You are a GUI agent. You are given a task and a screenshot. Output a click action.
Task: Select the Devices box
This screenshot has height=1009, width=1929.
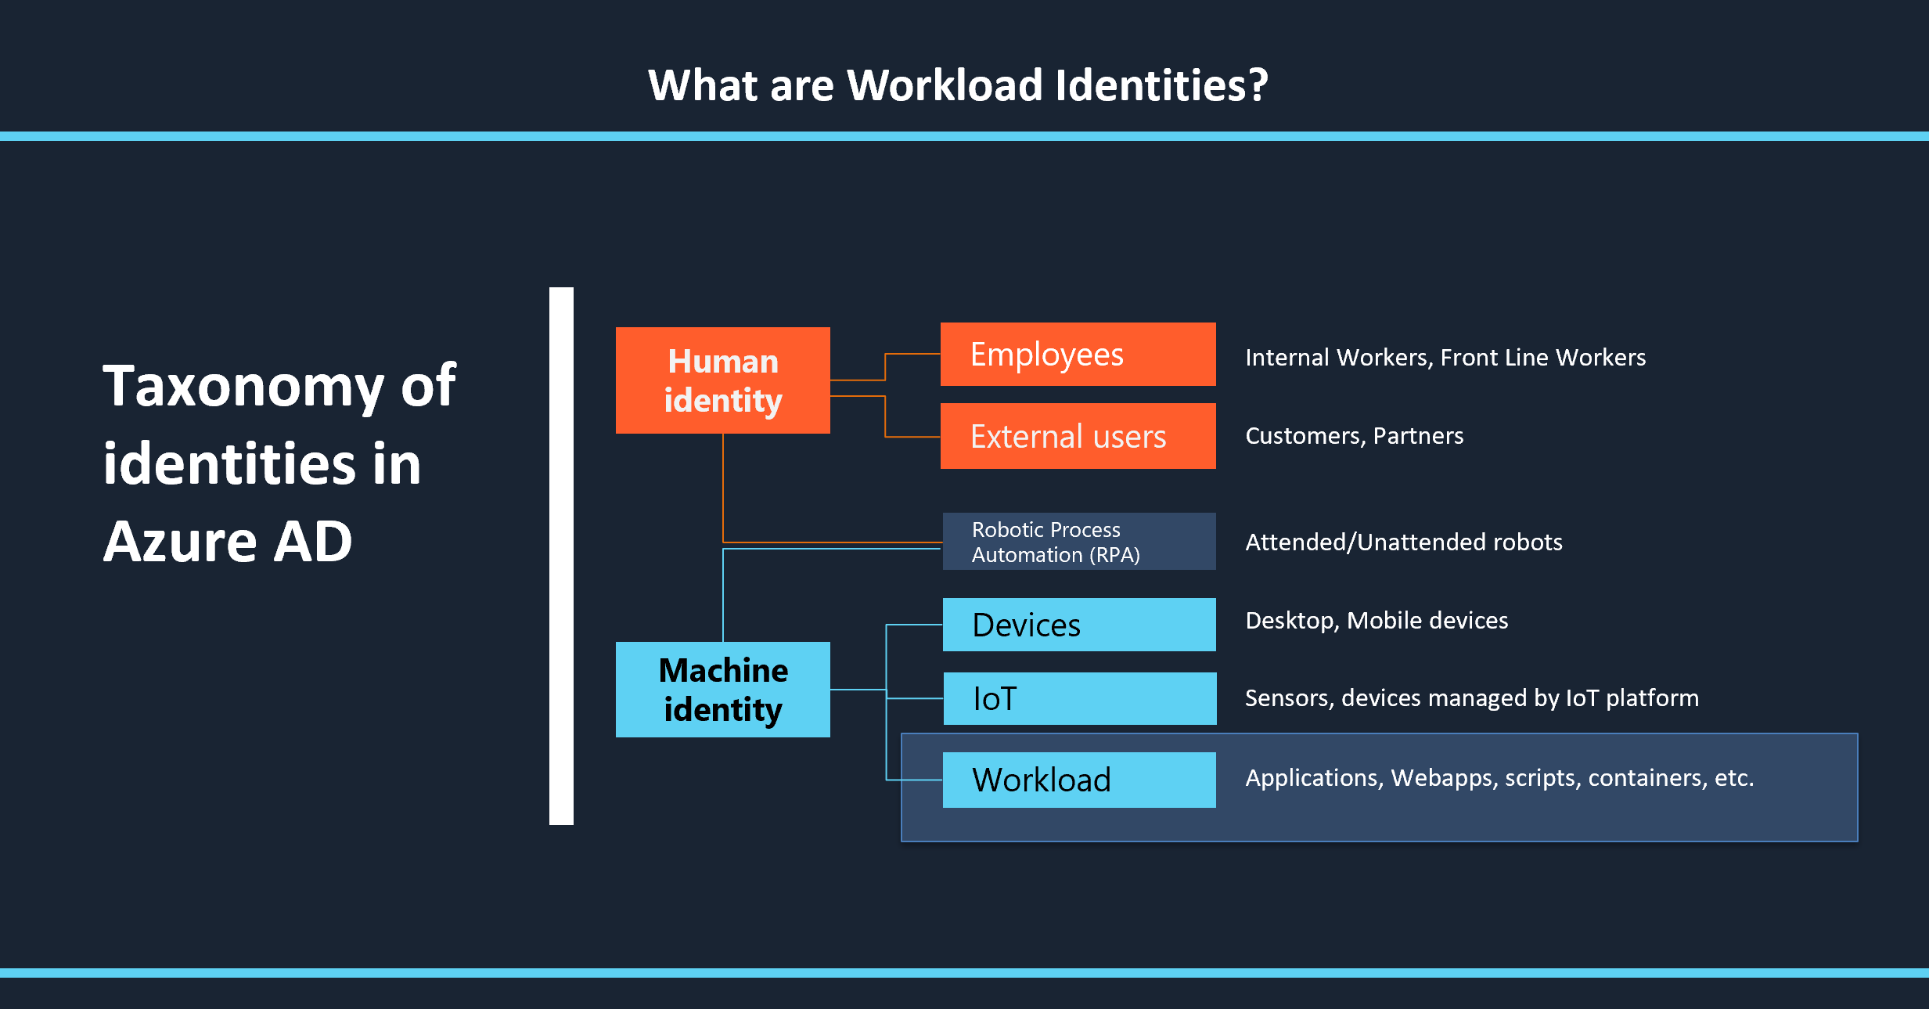click(1079, 625)
